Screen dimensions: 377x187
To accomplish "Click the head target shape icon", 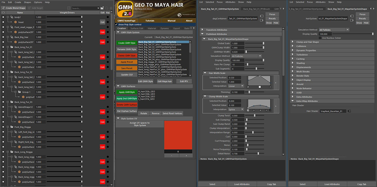I will click(x=16, y=22).
